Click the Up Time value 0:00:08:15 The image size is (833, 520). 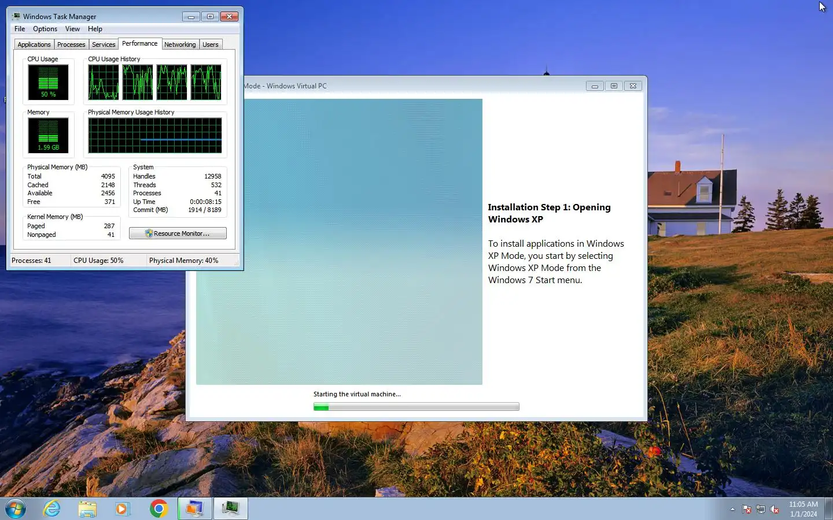tap(205, 202)
